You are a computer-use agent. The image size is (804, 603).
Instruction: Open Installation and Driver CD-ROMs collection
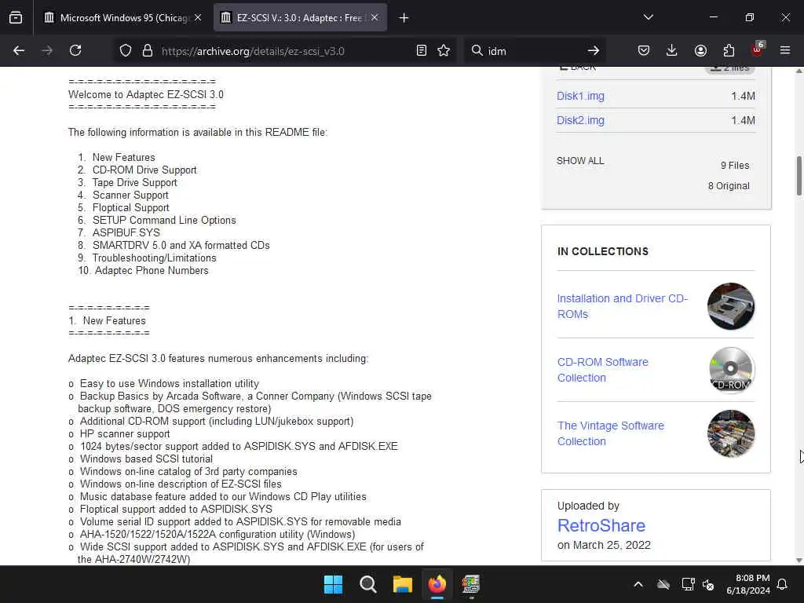pyautogui.click(x=623, y=306)
